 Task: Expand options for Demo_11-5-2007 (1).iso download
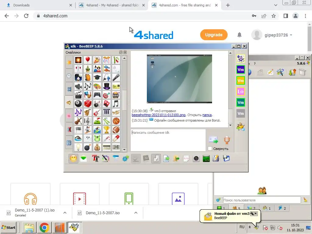pos(65,213)
